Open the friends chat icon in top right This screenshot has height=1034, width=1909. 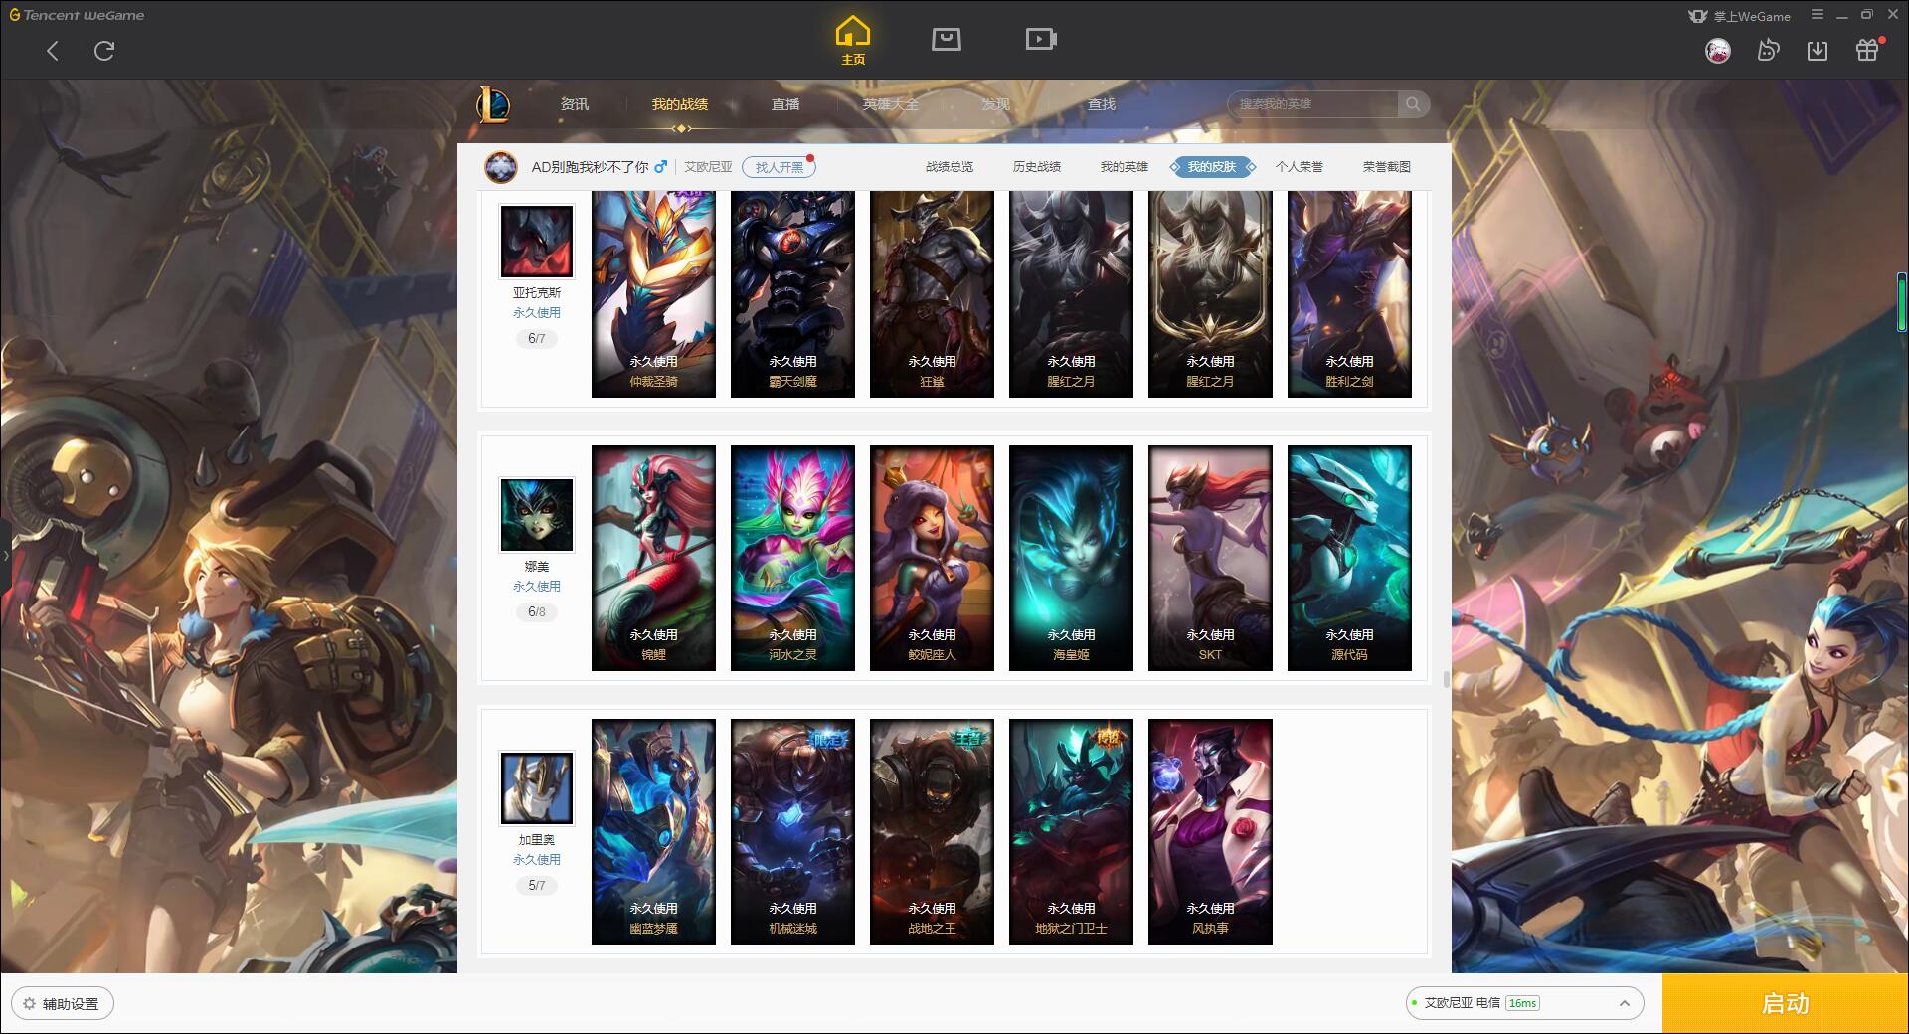point(1768,50)
